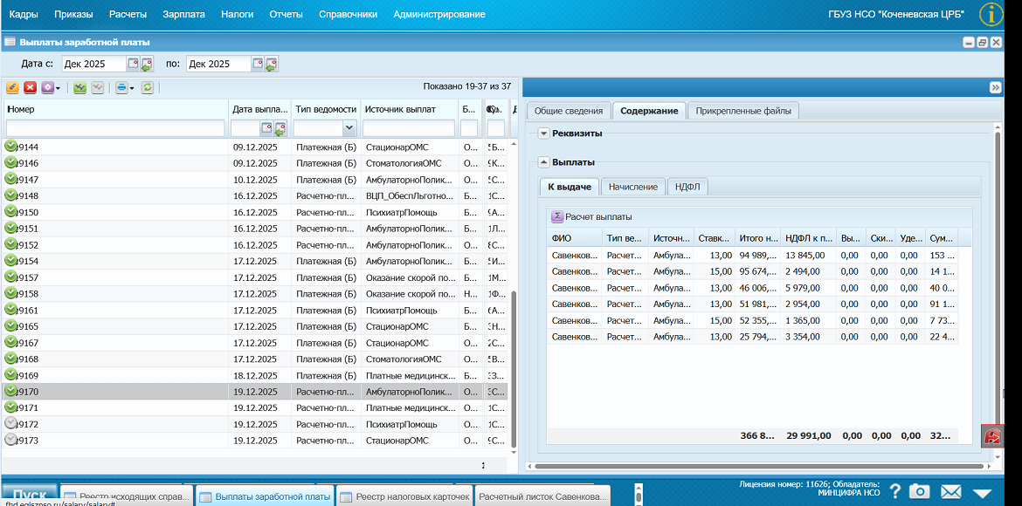Open the 'Зарплата' menu

[184, 14]
